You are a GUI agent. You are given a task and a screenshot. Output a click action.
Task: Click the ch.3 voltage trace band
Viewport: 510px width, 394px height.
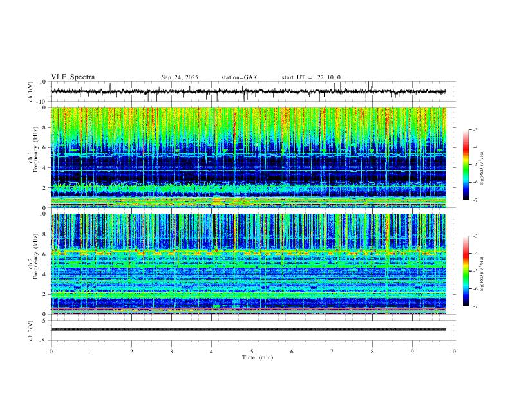coord(249,330)
